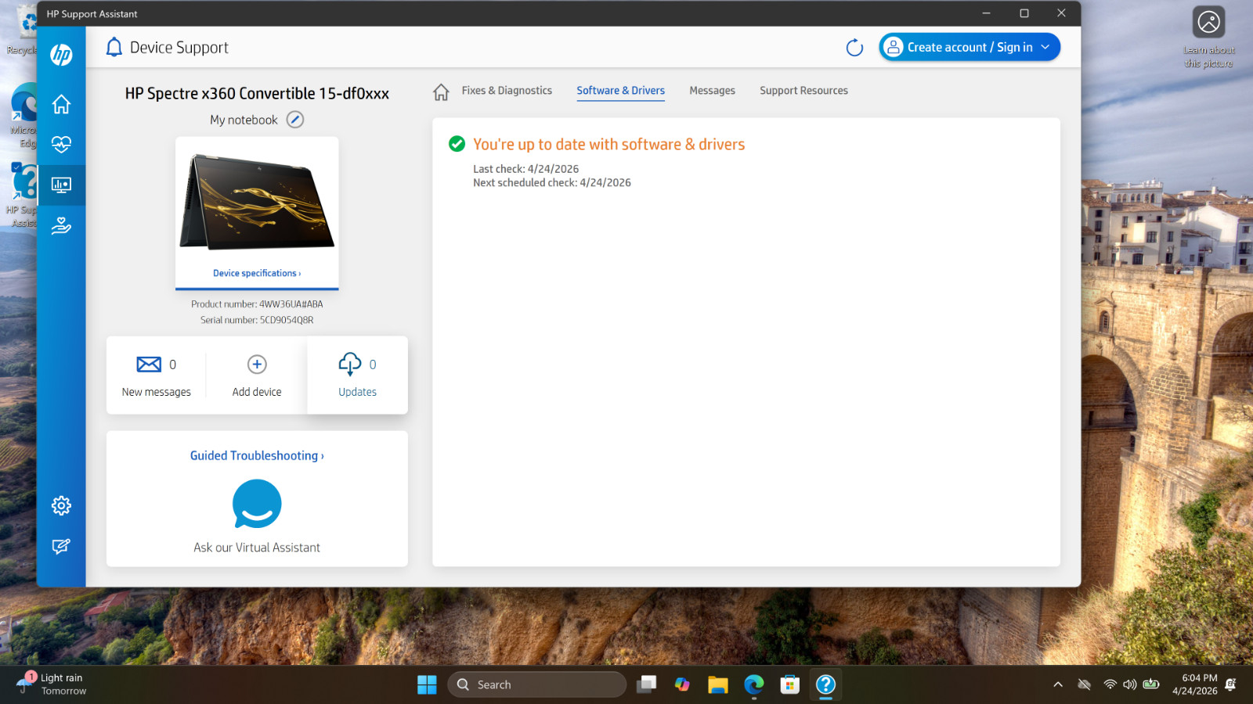Open File Explorer from taskbar
Image resolution: width=1253 pixels, height=704 pixels.
[x=718, y=684]
